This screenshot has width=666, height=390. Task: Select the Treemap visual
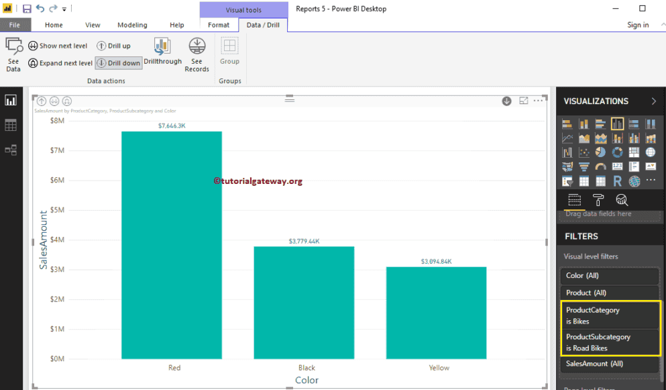pyautogui.click(x=634, y=152)
